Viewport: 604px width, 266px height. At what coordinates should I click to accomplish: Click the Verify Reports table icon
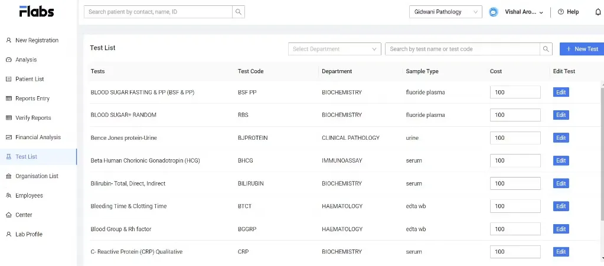[8, 118]
